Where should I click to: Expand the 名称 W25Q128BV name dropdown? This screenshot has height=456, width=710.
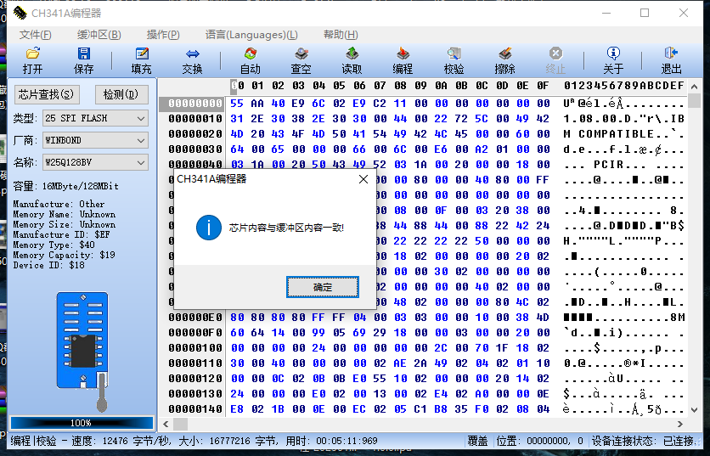141,162
